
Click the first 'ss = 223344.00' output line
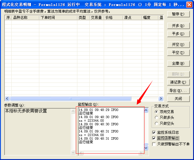tap(91, 121)
